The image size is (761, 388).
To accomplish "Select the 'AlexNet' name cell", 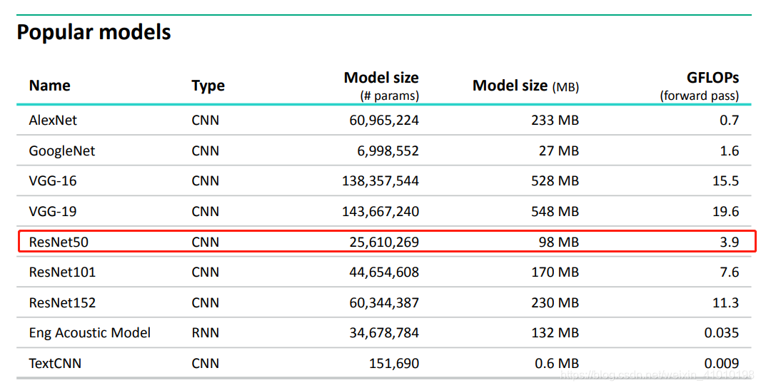I will (x=53, y=120).
